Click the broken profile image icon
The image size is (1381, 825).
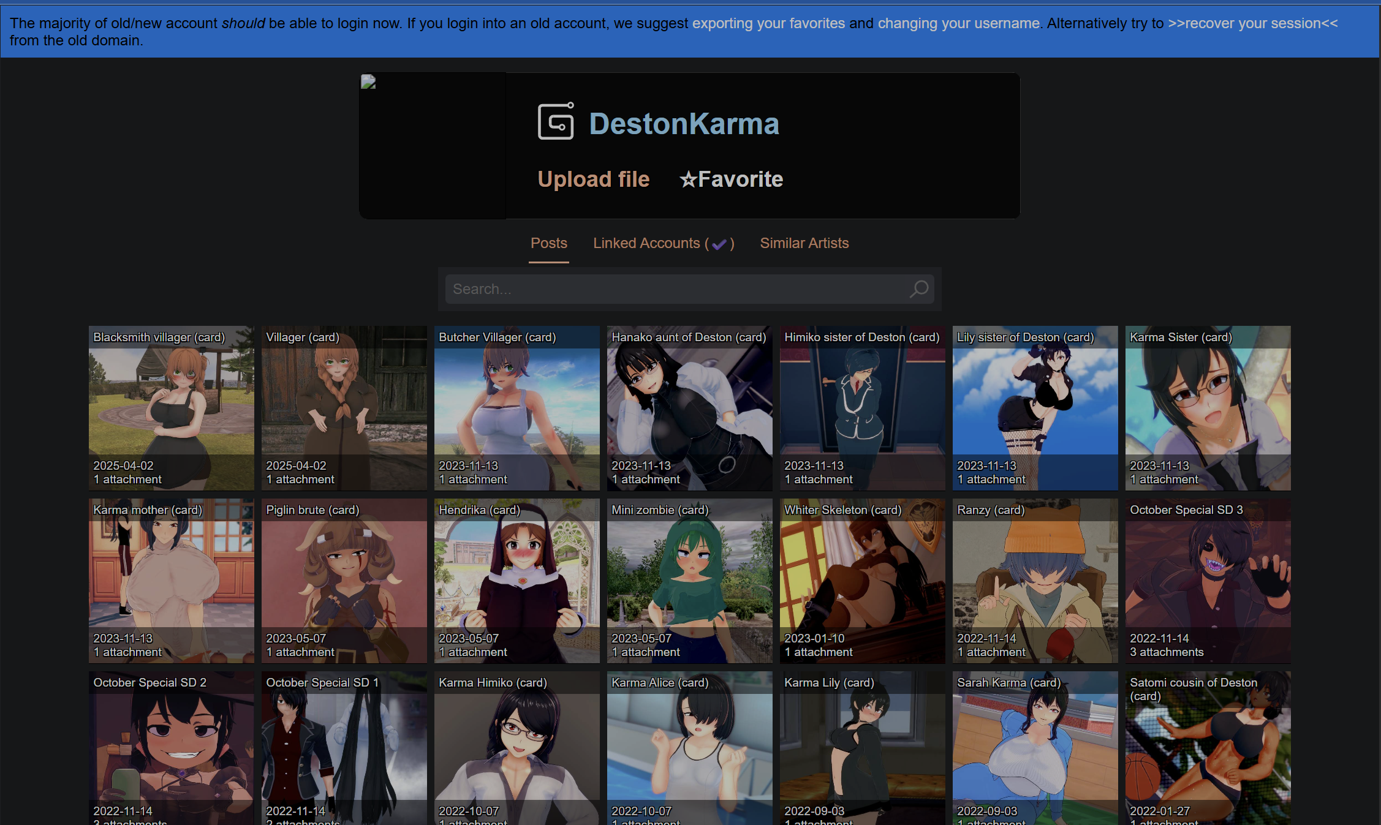click(x=368, y=82)
